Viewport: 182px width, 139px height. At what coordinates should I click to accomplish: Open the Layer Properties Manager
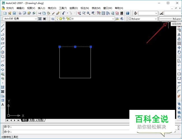[x=53, y=19]
